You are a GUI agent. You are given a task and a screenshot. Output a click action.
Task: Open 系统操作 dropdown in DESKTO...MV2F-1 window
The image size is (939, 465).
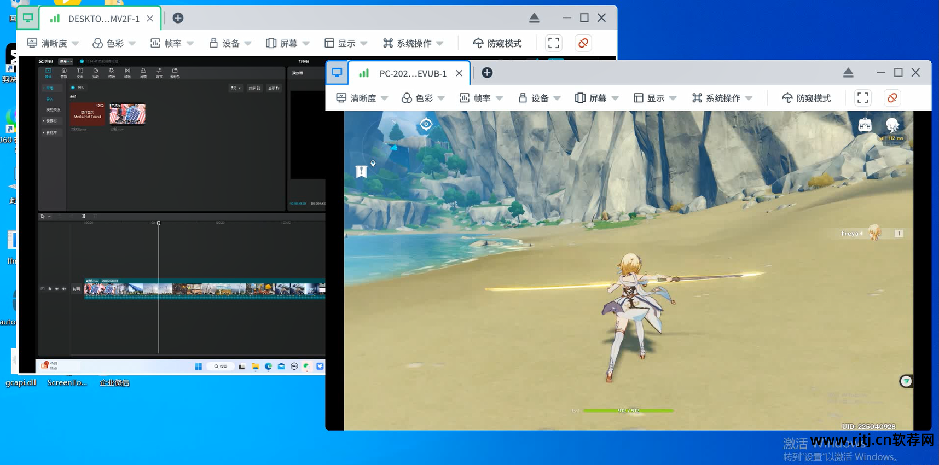(413, 43)
